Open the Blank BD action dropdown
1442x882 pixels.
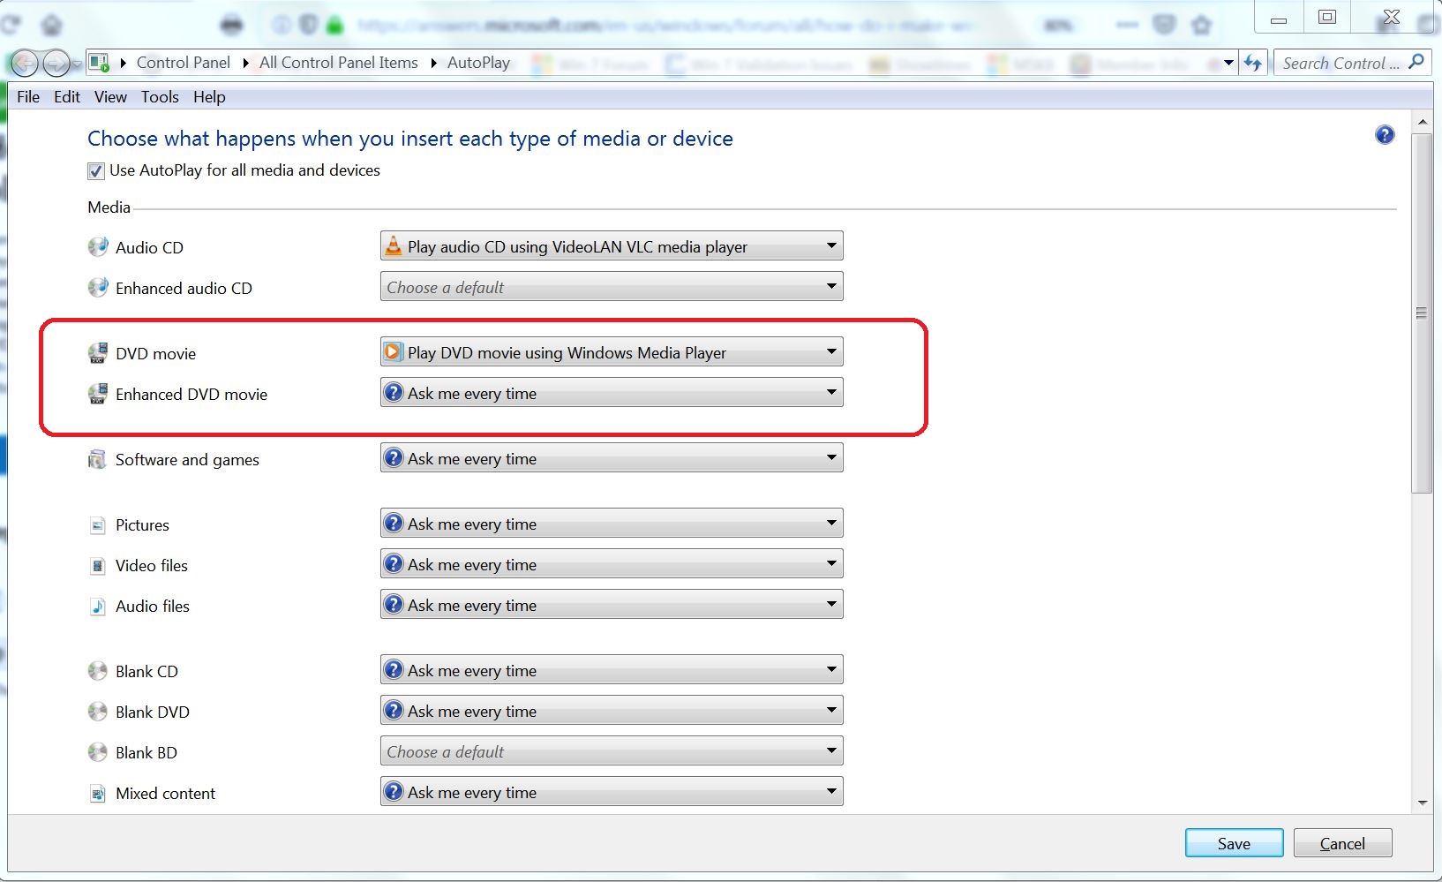[612, 751]
